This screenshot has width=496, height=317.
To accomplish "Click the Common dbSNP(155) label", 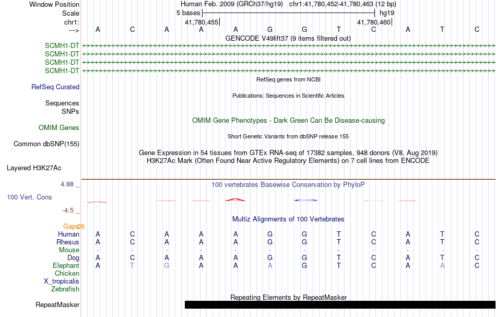I will click(46, 144).
